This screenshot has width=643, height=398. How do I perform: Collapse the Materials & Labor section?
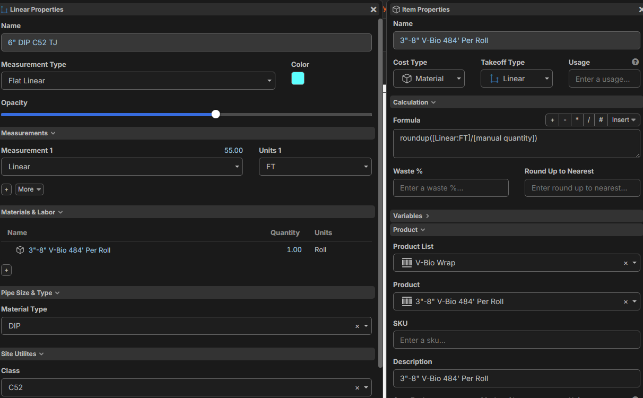(32, 212)
